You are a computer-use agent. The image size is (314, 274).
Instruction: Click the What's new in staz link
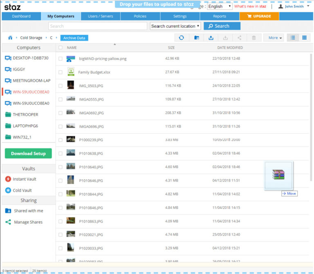coord(250,7)
